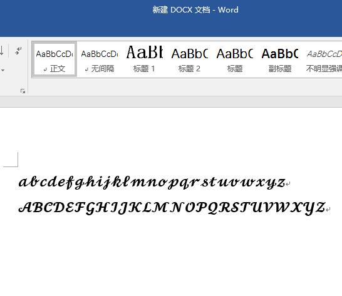Click the paragraph mark after lowercase z
The image size is (342, 296).
(x=288, y=184)
